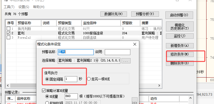Sort by 预警名称 column header
The image size is (214, 104).
click(x=29, y=23)
